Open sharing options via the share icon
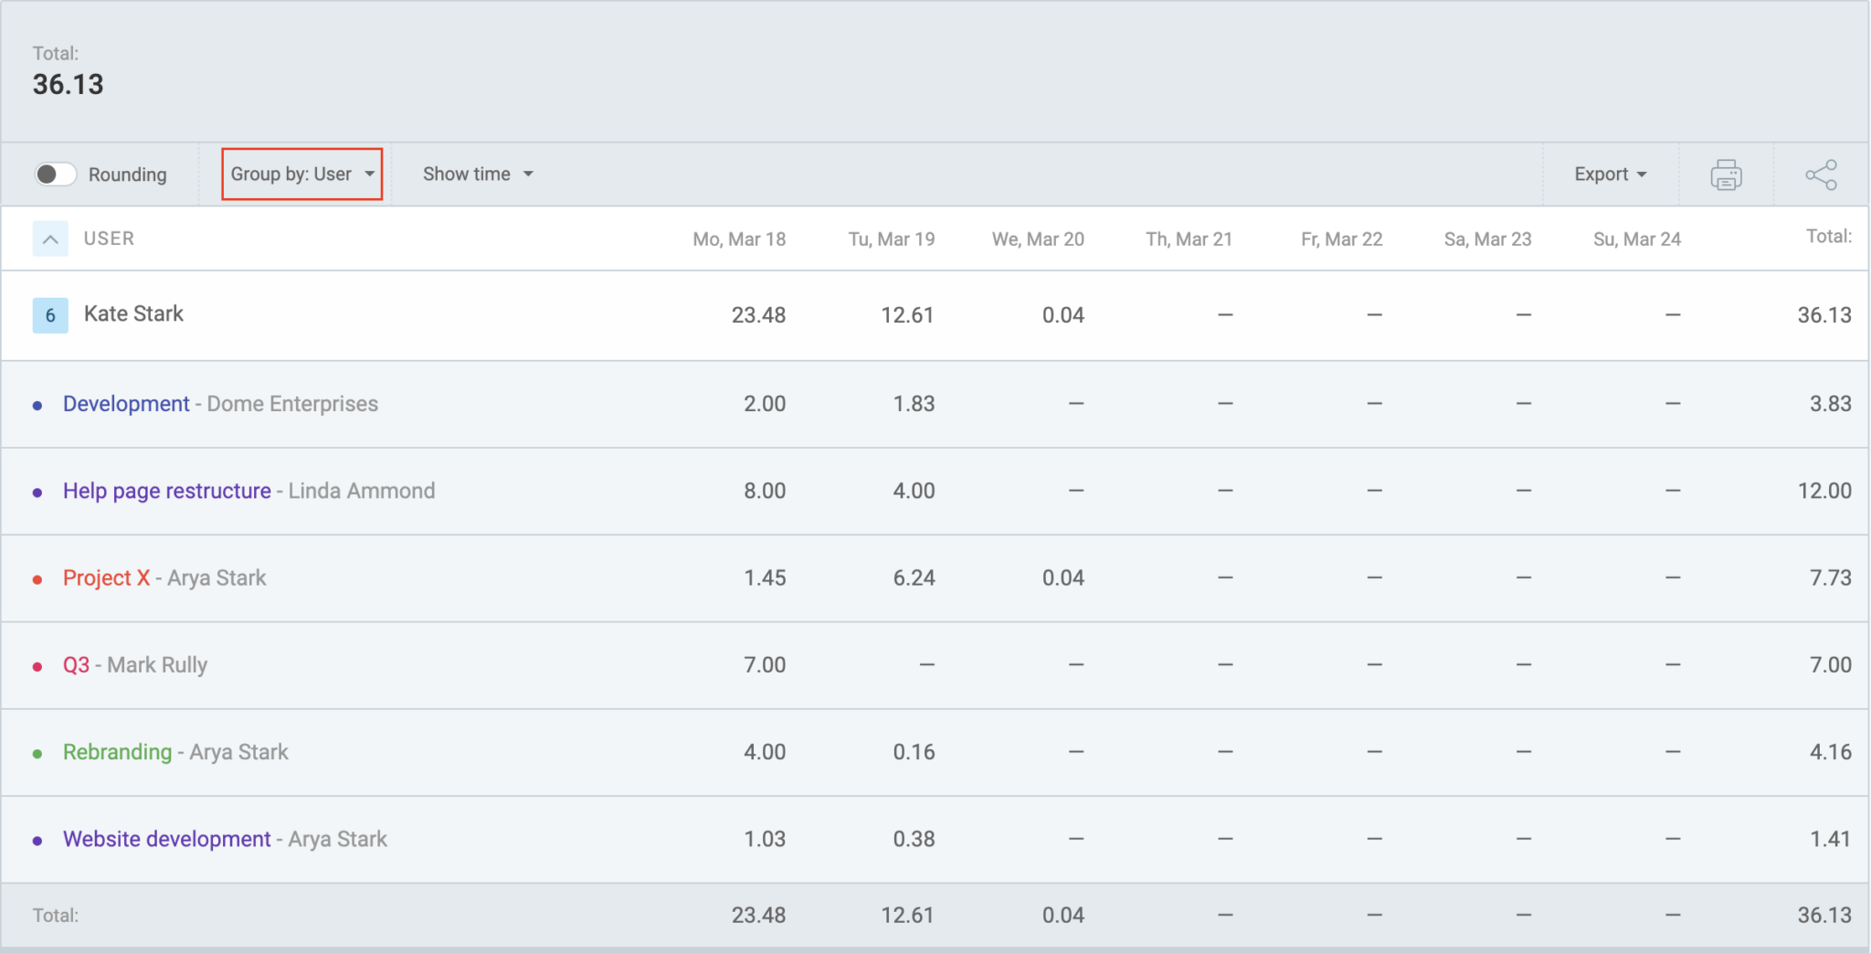The image size is (1871, 953). click(1821, 174)
